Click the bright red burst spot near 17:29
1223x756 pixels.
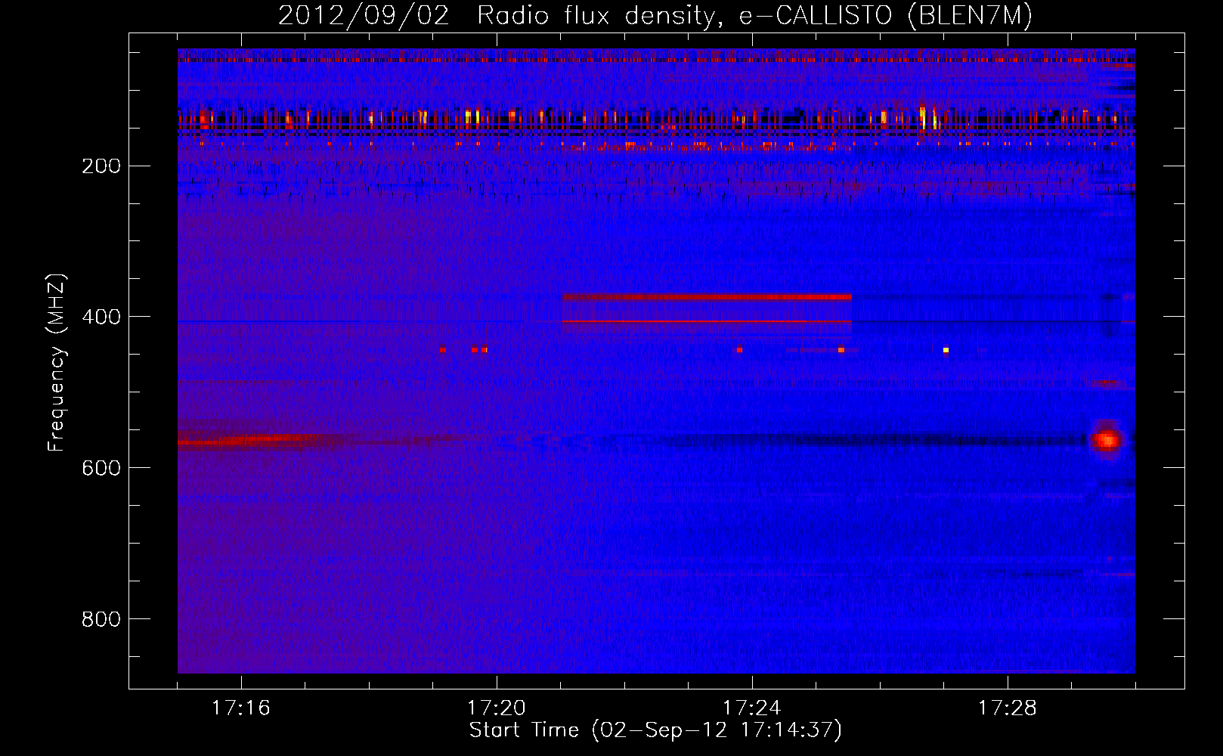1107,440
